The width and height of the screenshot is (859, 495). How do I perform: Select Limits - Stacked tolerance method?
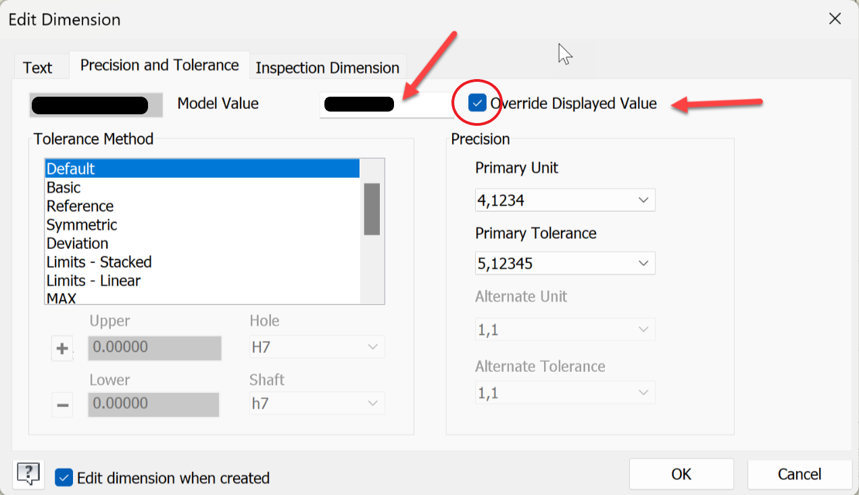click(202, 262)
